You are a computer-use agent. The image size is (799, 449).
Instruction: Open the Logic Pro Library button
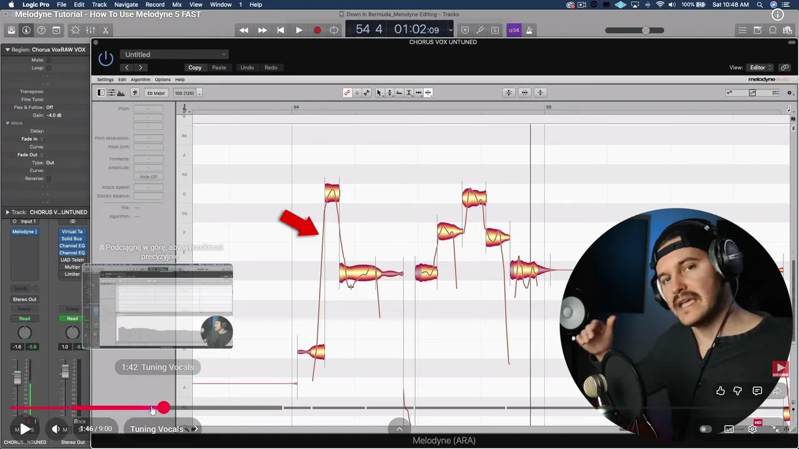tap(11, 30)
